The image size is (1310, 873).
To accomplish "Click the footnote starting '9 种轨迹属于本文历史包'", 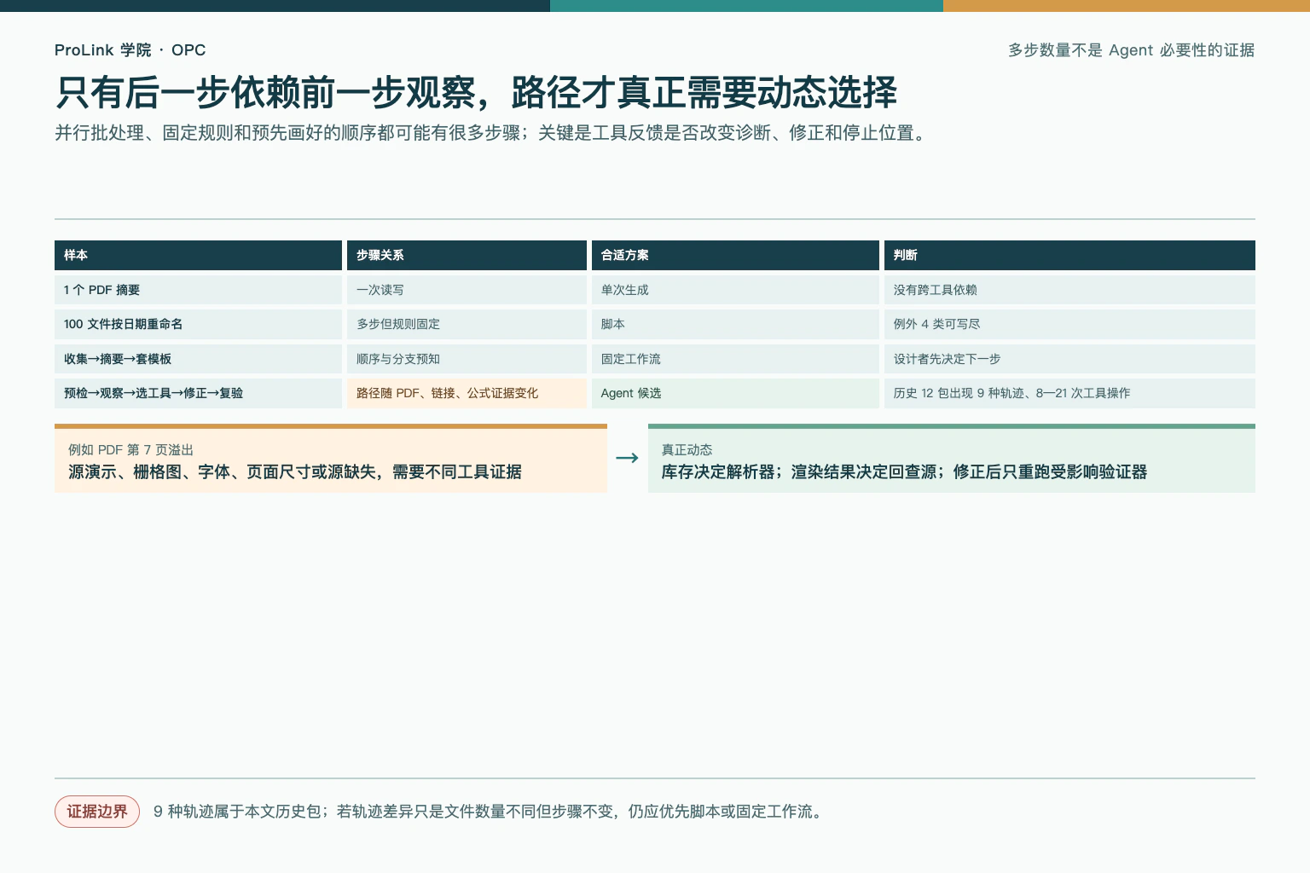I will click(x=490, y=812).
